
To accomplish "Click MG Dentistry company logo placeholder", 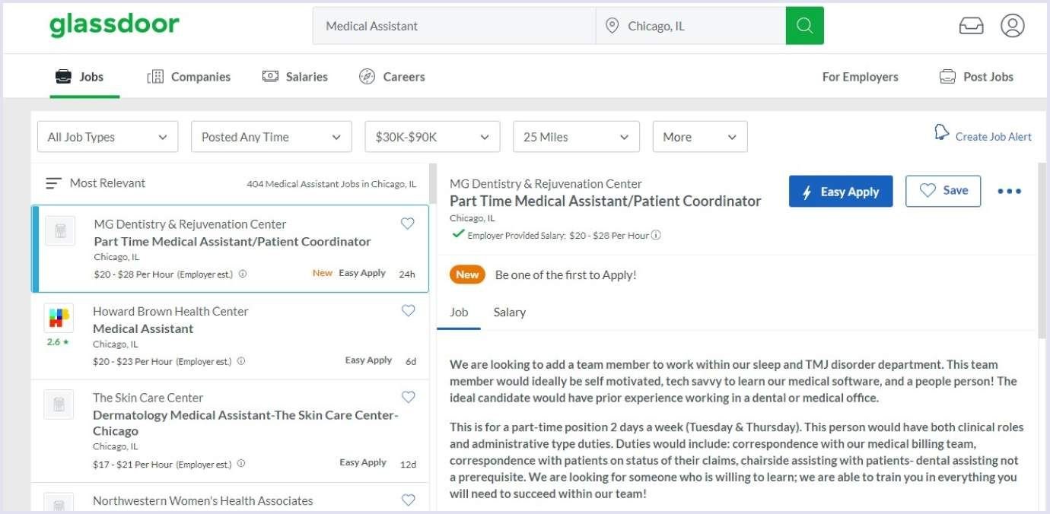I will (59, 230).
